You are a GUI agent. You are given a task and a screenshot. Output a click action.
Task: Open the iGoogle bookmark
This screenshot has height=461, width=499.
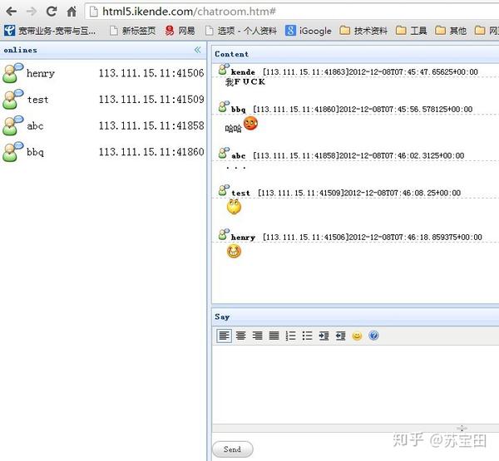click(308, 31)
